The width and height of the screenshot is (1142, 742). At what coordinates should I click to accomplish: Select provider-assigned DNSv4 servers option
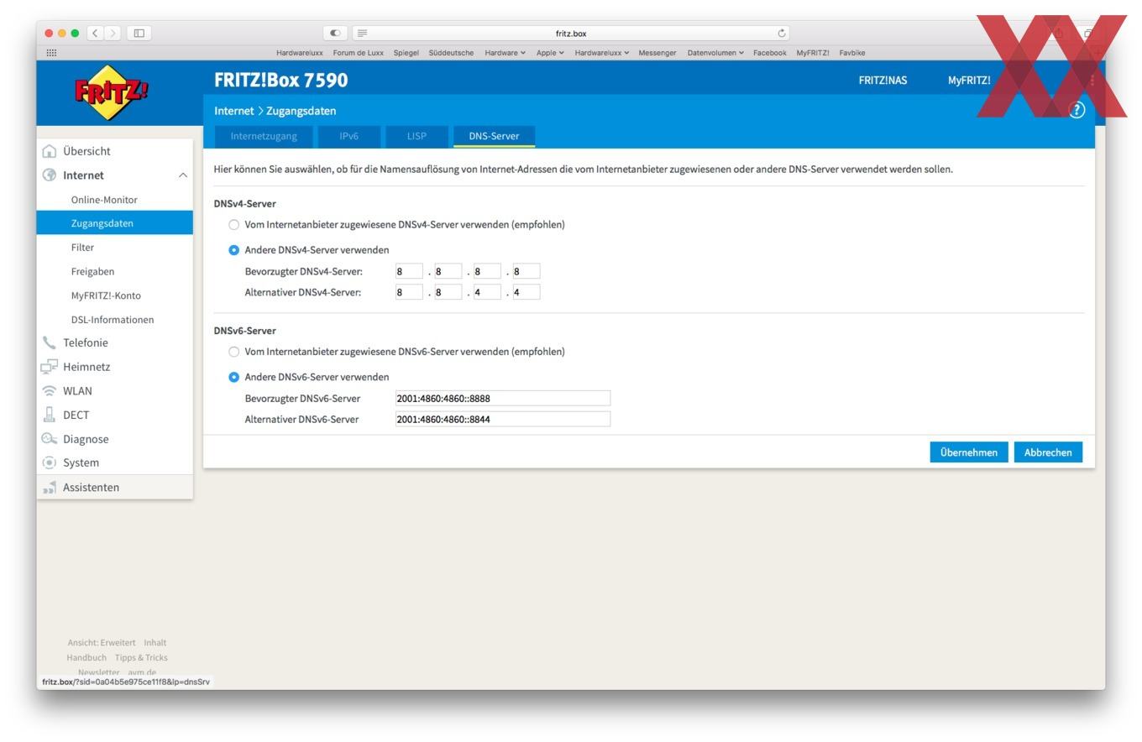point(234,225)
